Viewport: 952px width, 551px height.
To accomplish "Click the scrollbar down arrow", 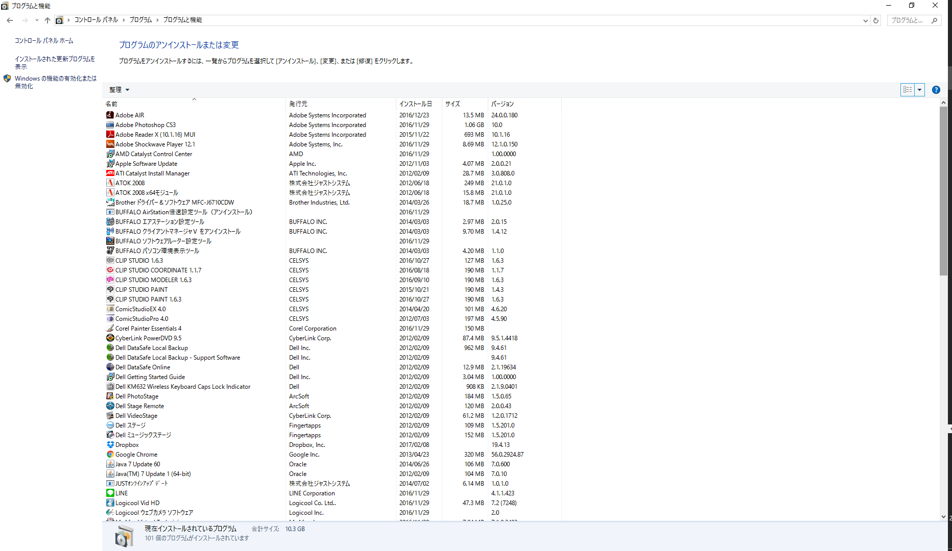I will pyautogui.click(x=943, y=516).
